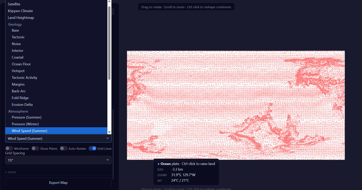Screen dimensions: 362x190
Task: Choose Köppen Climate from the list
Action: click(56, 11)
